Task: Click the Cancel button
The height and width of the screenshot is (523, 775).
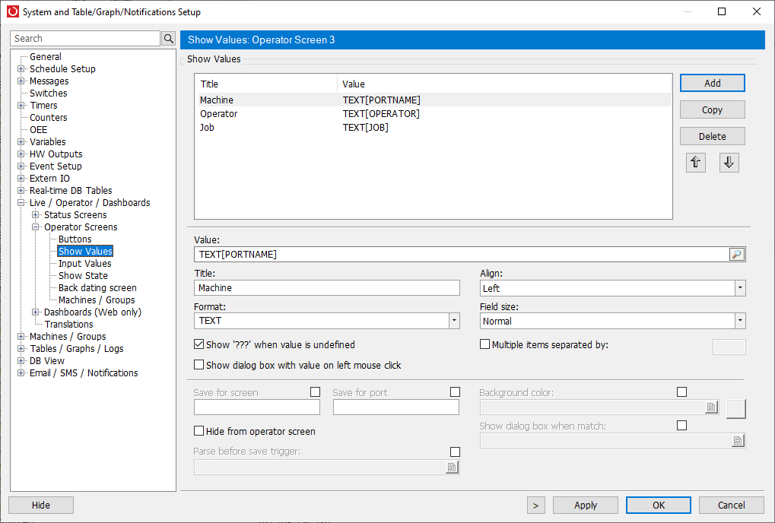Action: click(732, 506)
